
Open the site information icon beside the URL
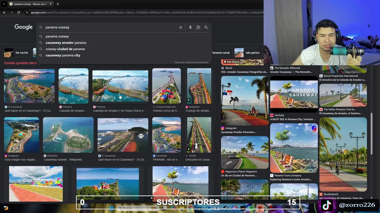pyautogui.click(x=27, y=12)
